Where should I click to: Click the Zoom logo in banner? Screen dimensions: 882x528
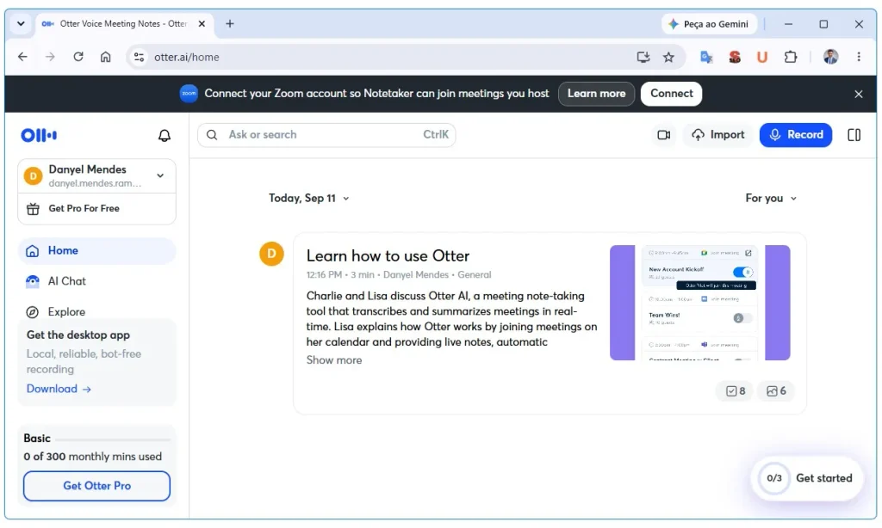coord(189,93)
